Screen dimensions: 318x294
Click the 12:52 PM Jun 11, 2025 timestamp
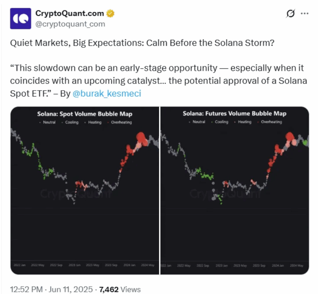click(51, 289)
